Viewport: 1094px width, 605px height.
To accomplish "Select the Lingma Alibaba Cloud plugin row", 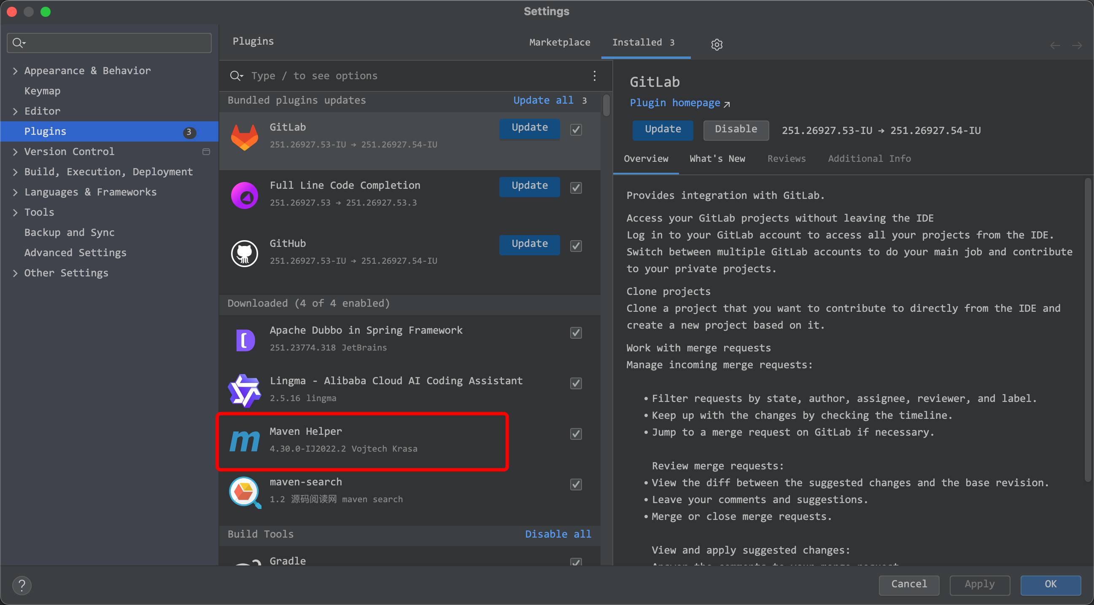I will [x=410, y=390].
